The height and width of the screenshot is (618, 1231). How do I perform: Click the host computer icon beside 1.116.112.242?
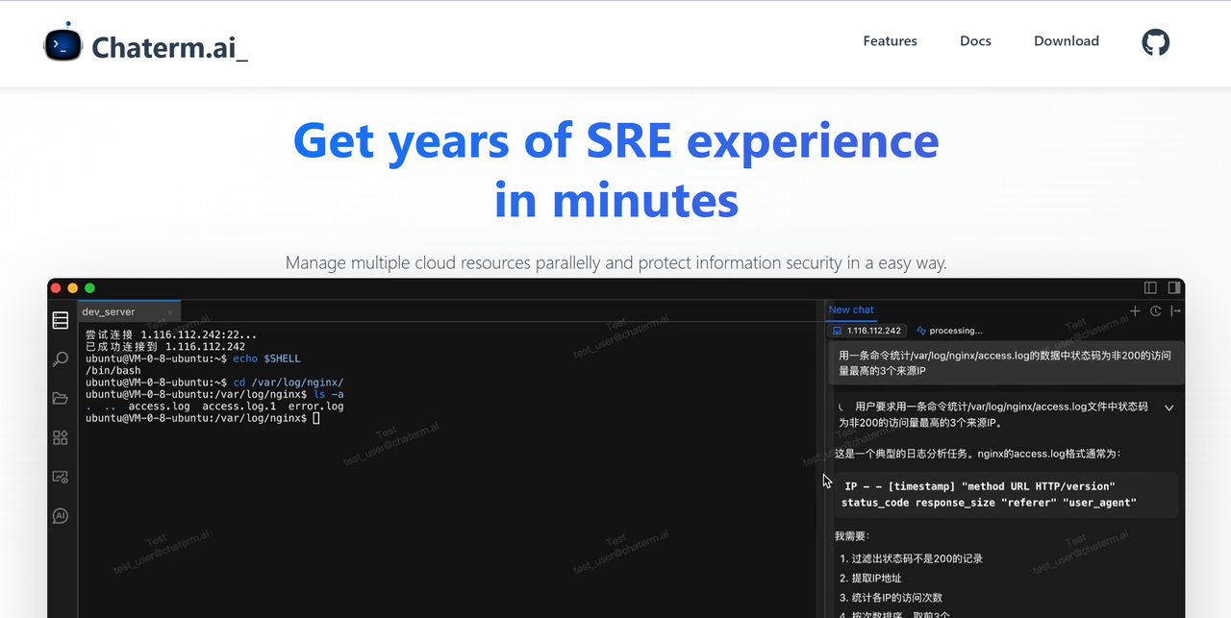(x=838, y=331)
